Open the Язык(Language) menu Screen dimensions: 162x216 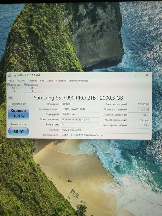(78, 81)
